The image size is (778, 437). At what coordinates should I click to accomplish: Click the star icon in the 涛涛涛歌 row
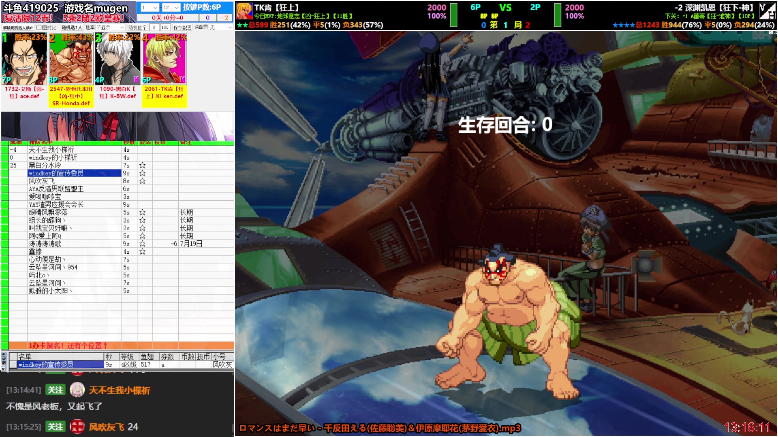pos(142,244)
